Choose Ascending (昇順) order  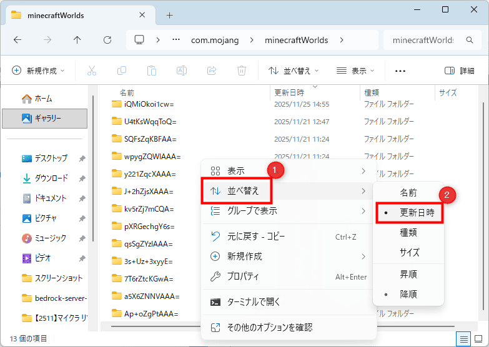(x=408, y=274)
